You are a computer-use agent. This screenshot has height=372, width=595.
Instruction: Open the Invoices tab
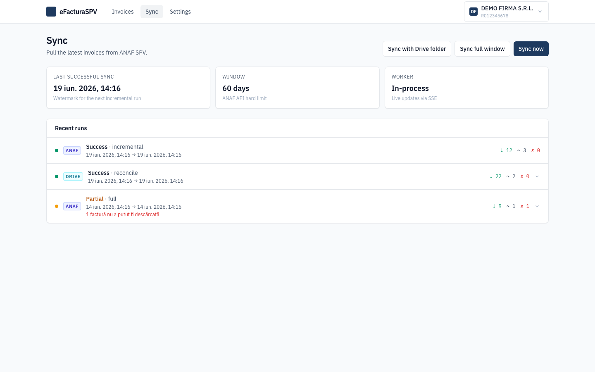click(123, 12)
